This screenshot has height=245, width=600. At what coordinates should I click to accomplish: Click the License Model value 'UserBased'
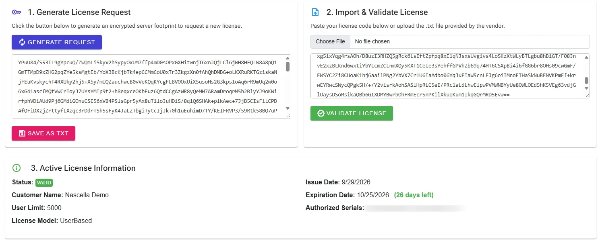(x=76, y=221)
